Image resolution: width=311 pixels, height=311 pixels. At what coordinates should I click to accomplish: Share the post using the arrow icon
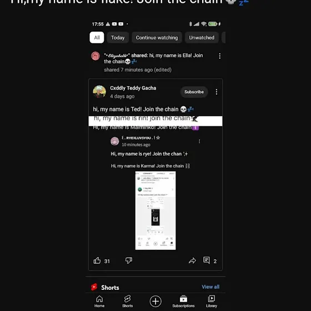(192, 260)
